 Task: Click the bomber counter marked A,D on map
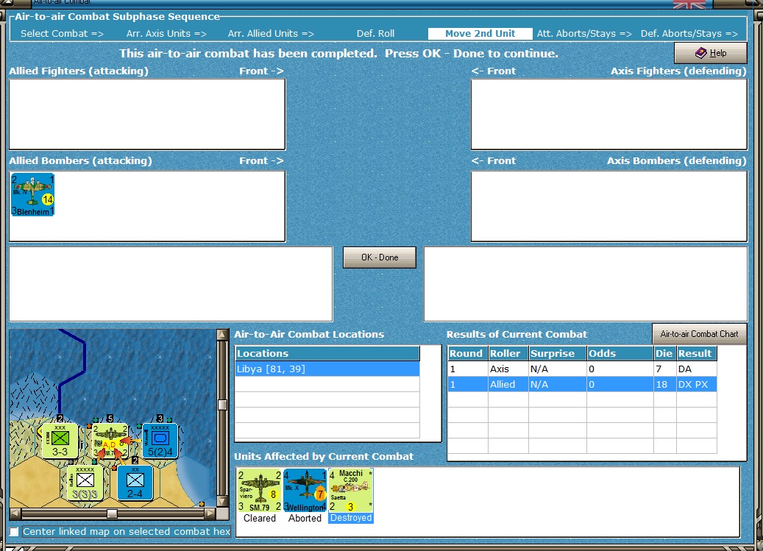[x=110, y=441]
